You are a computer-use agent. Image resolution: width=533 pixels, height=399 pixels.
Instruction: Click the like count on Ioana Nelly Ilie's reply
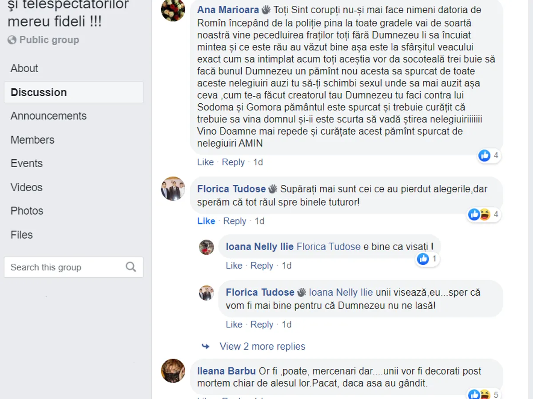tap(427, 259)
